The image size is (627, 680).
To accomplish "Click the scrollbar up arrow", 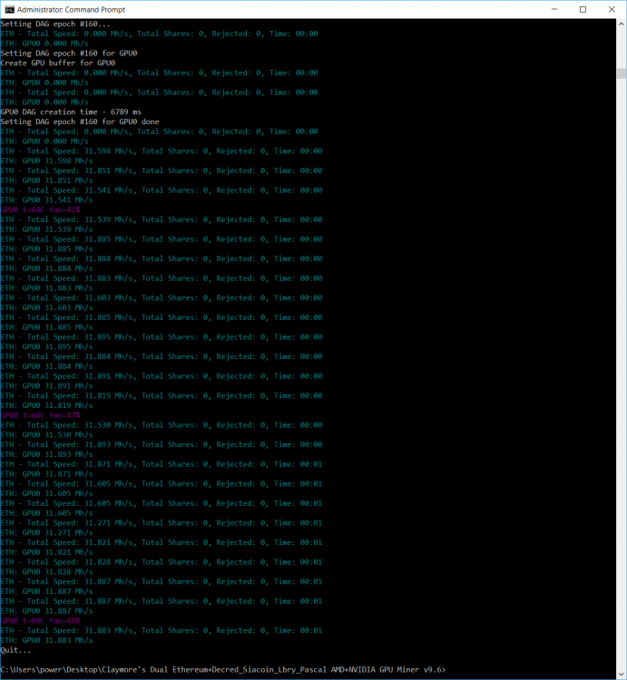I will coord(621,24).
